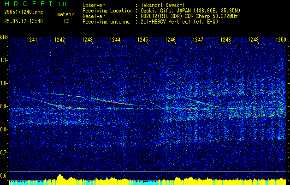
Task: Click the kHz axis unit label
Action: 4,37
